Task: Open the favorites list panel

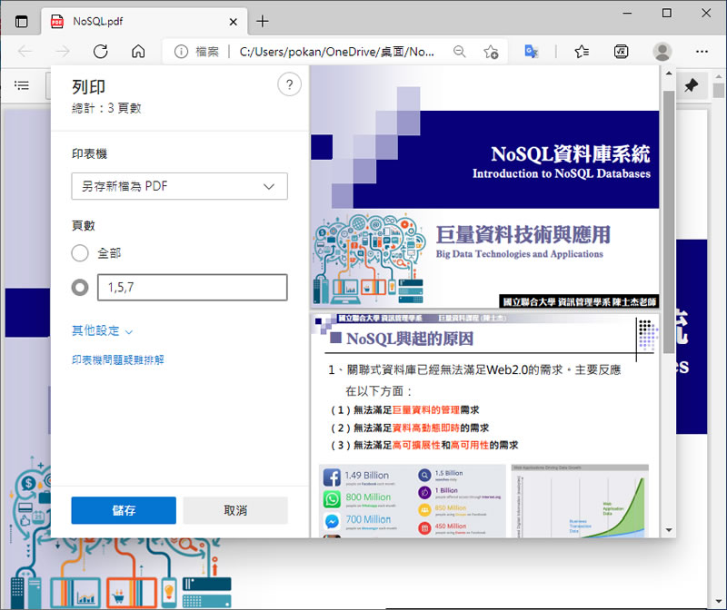Action: pyautogui.click(x=582, y=52)
